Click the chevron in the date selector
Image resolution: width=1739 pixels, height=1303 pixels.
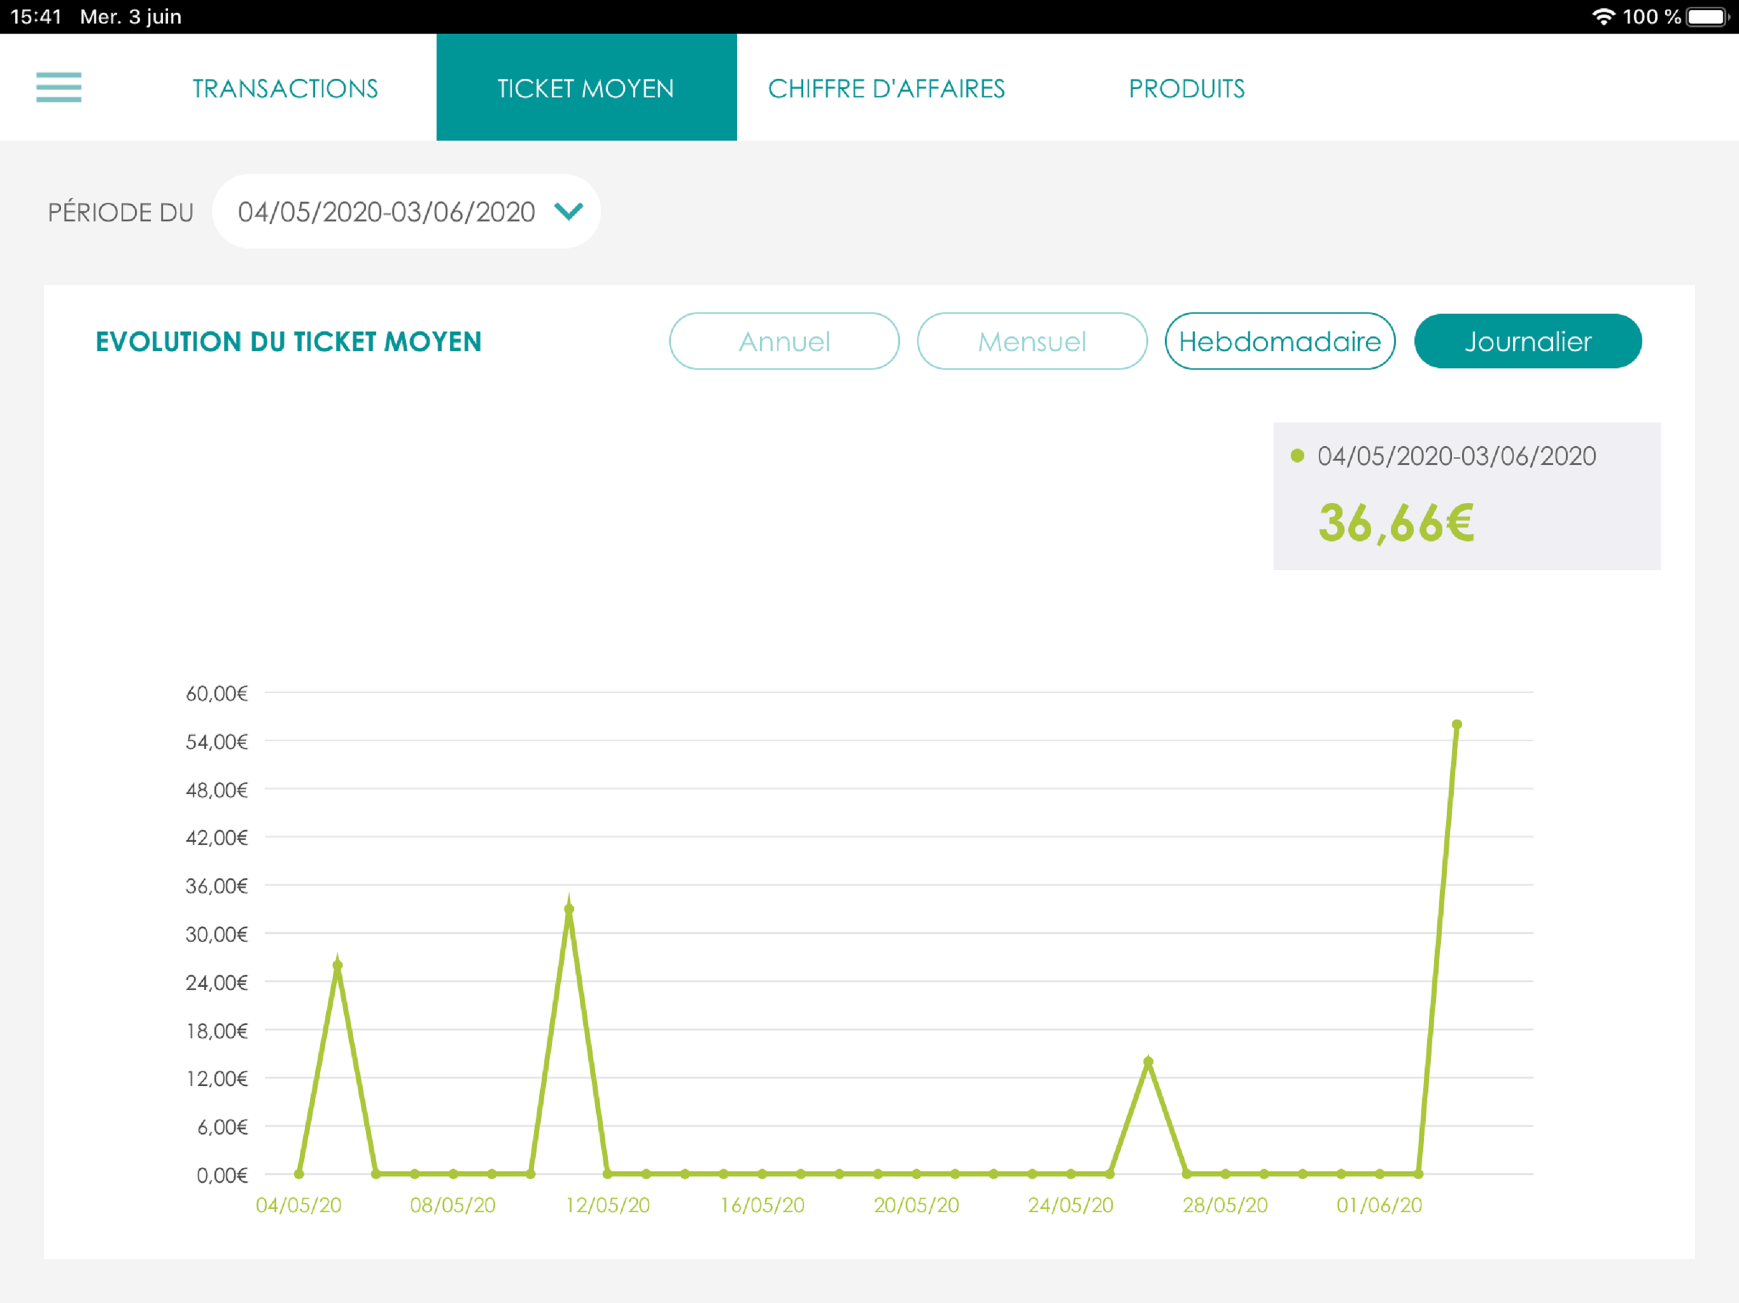click(568, 211)
